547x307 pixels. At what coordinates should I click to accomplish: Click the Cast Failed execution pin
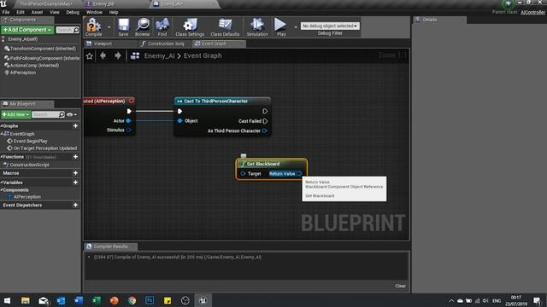pyautogui.click(x=265, y=121)
